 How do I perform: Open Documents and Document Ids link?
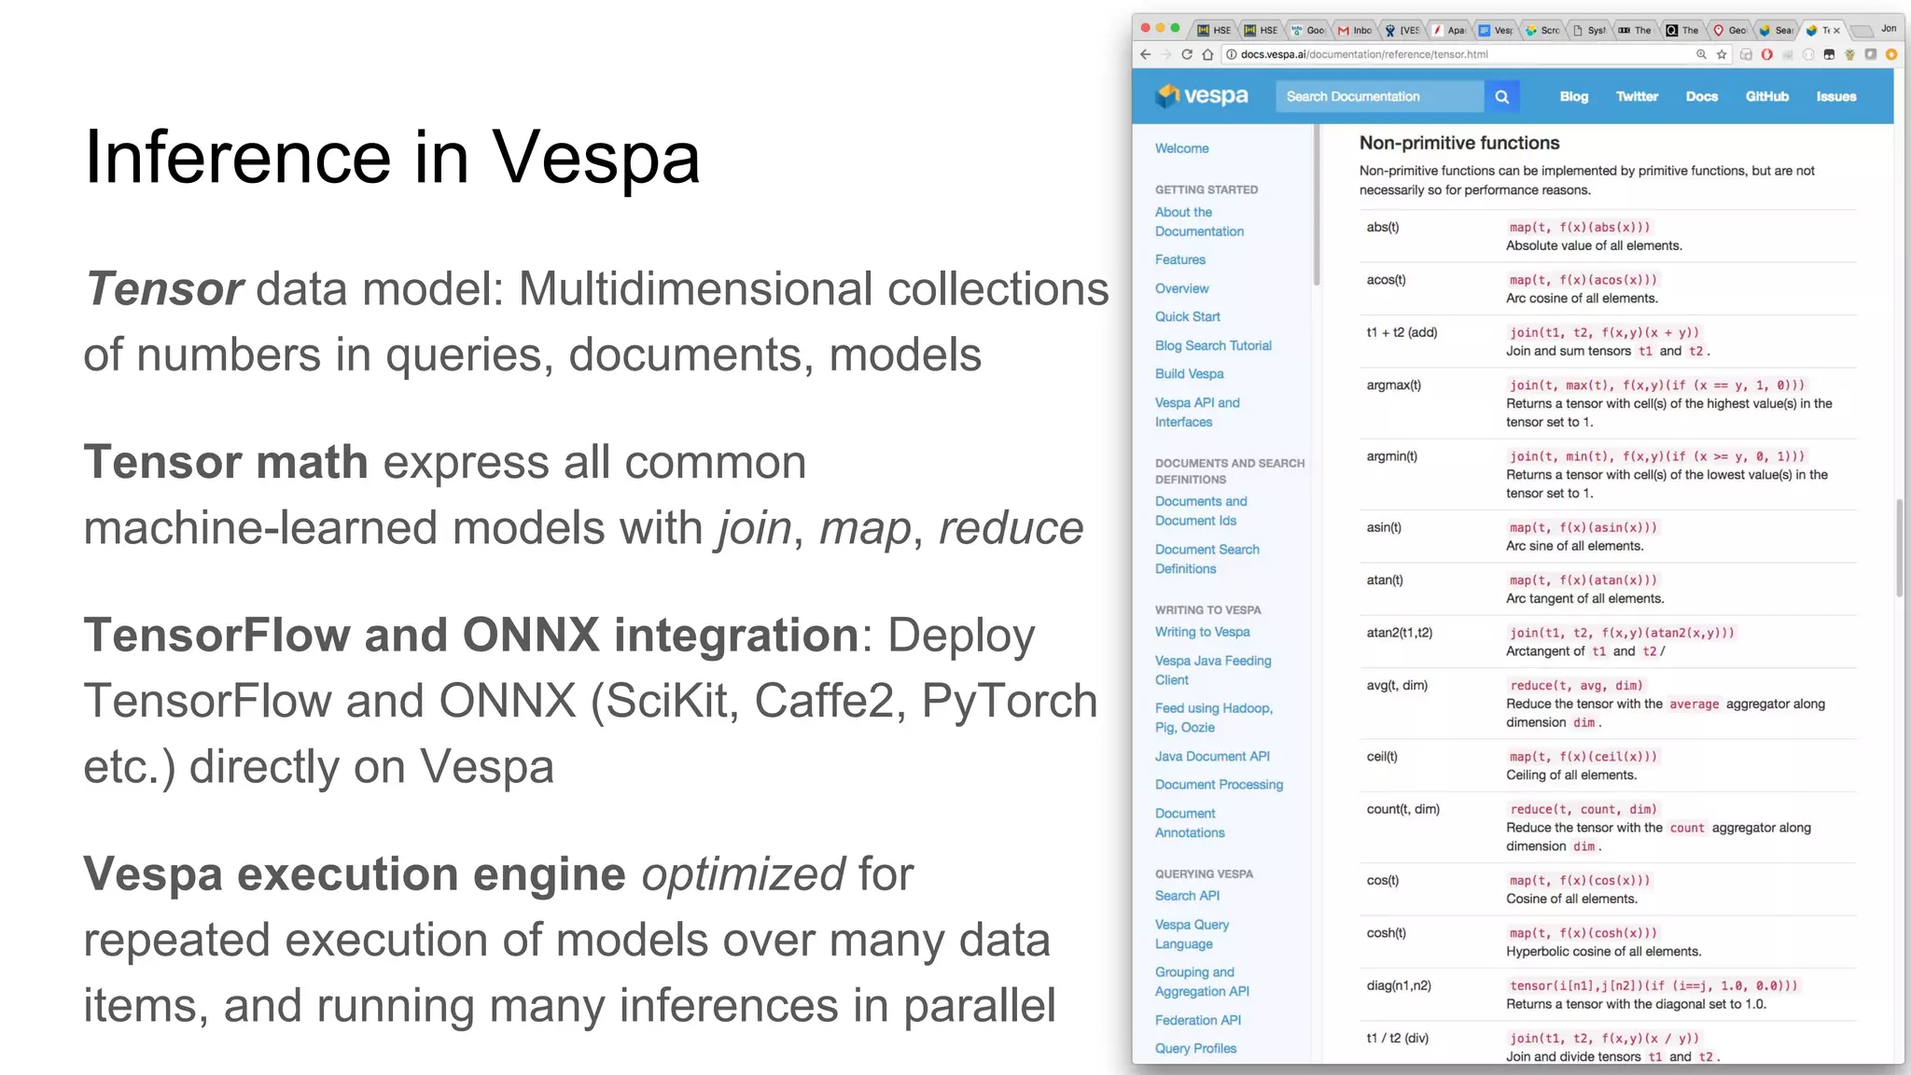pos(1201,510)
